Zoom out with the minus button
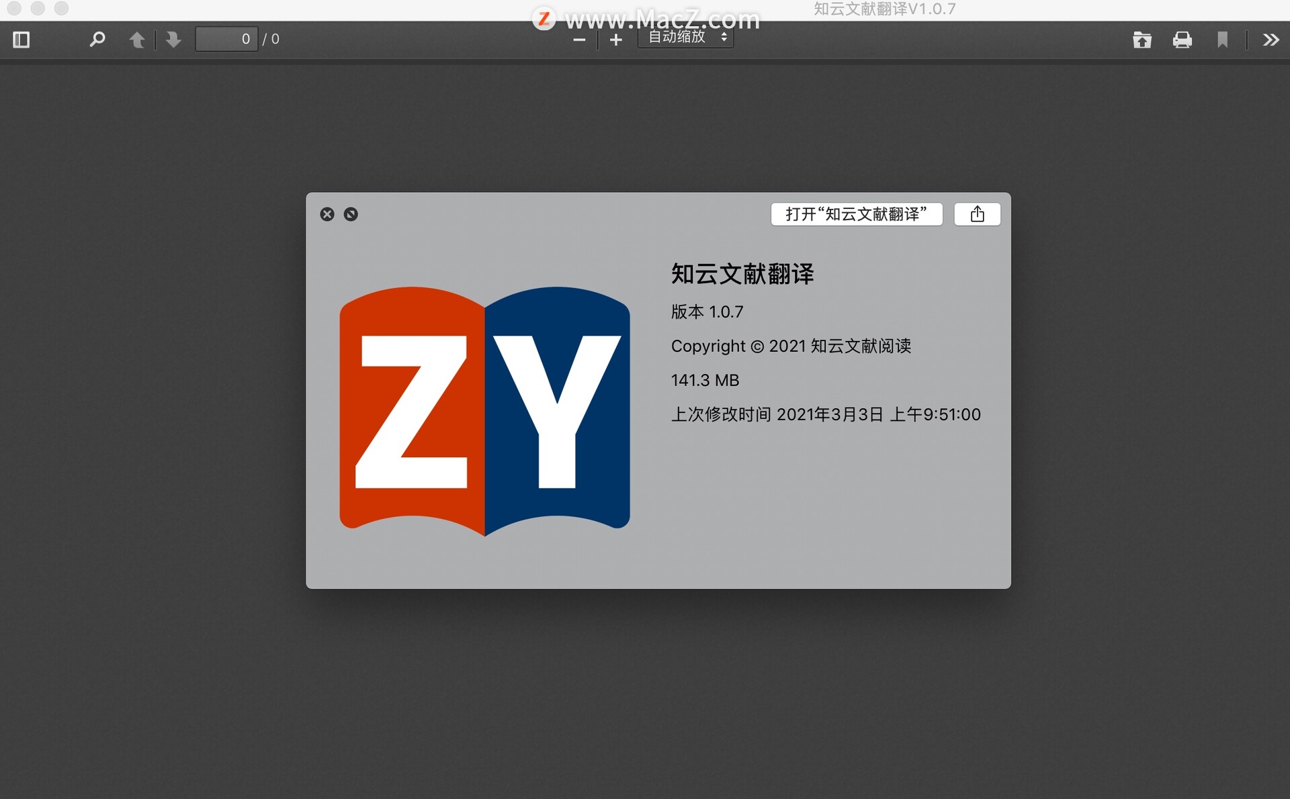The height and width of the screenshot is (799, 1290). click(x=579, y=40)
